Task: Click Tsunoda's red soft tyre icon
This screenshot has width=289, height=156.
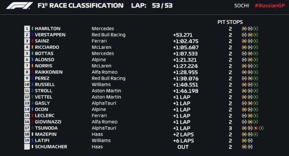Action: 256,128
